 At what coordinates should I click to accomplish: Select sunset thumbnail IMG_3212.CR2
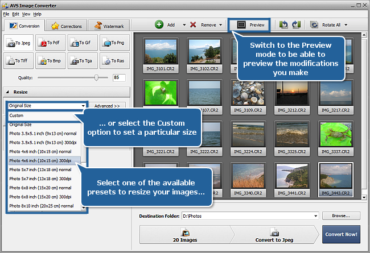pos(292,97)
